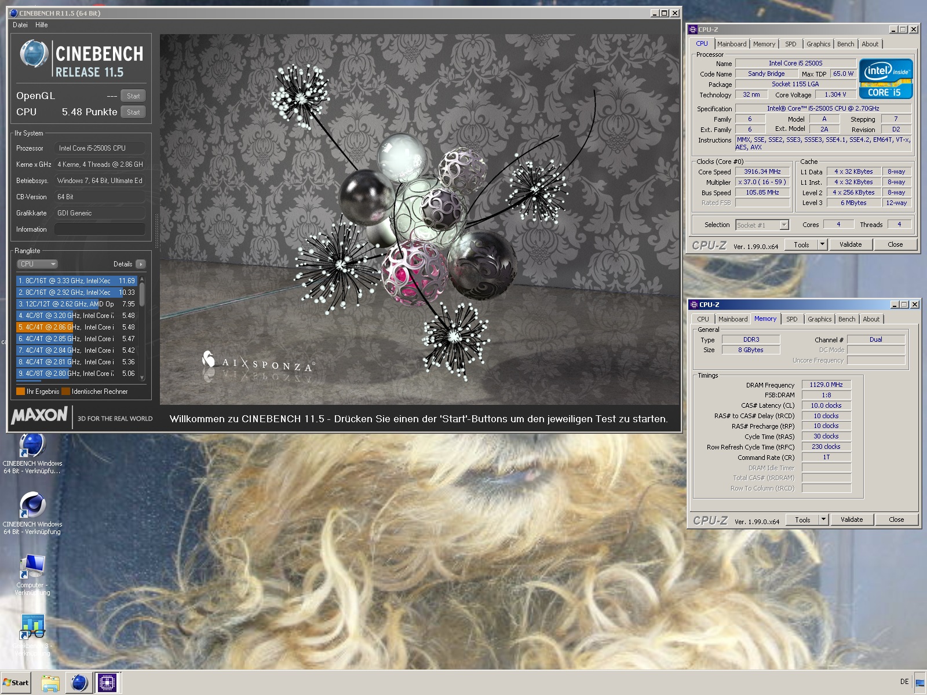Open the Windows Start button
This screenshot has height=695, width=927.
16,682
